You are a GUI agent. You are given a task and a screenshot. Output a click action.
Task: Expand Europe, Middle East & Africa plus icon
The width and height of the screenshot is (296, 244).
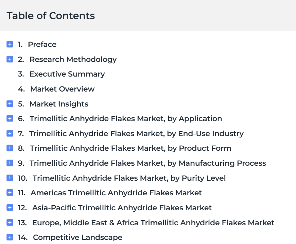click(10, 223)
